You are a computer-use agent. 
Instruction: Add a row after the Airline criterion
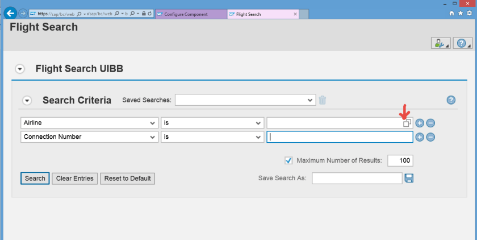420,123
